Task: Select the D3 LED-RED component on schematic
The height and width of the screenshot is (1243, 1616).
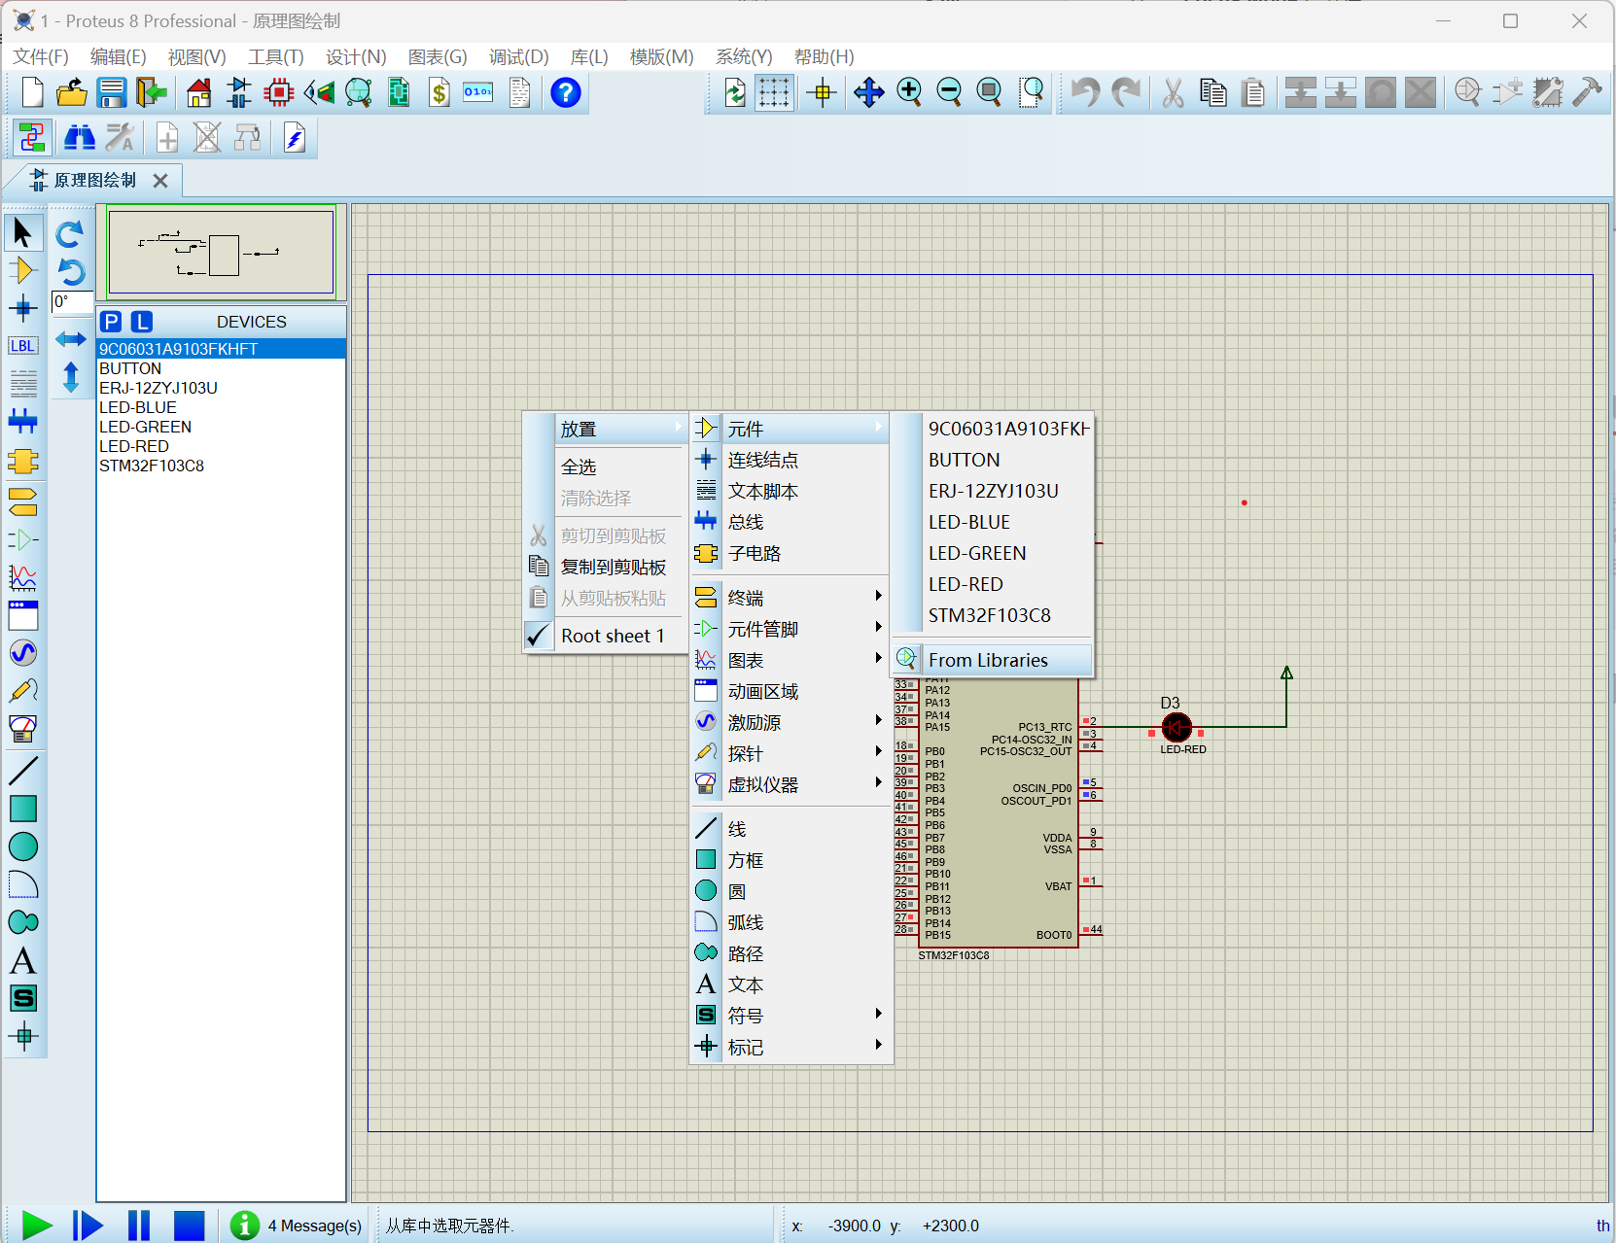Action: pos(1177,727)
